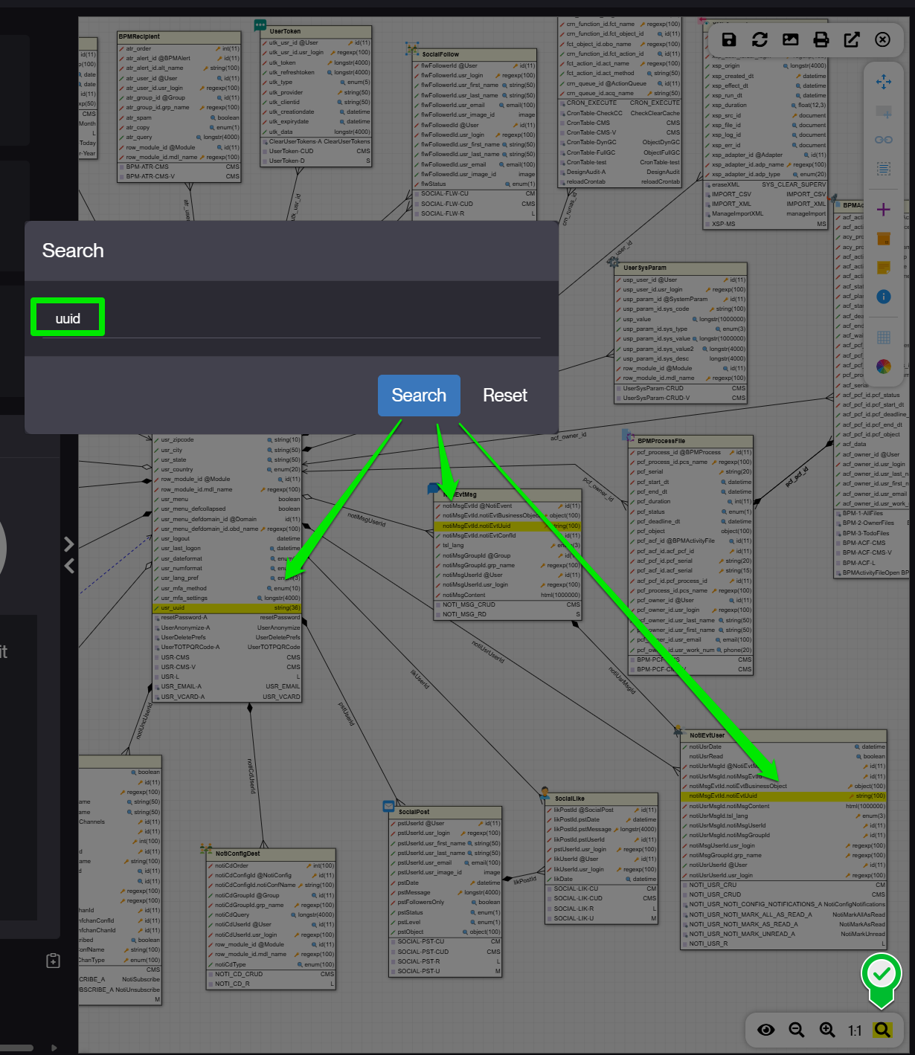
Task: Click the blue Search button
Action: coord(419,396)
